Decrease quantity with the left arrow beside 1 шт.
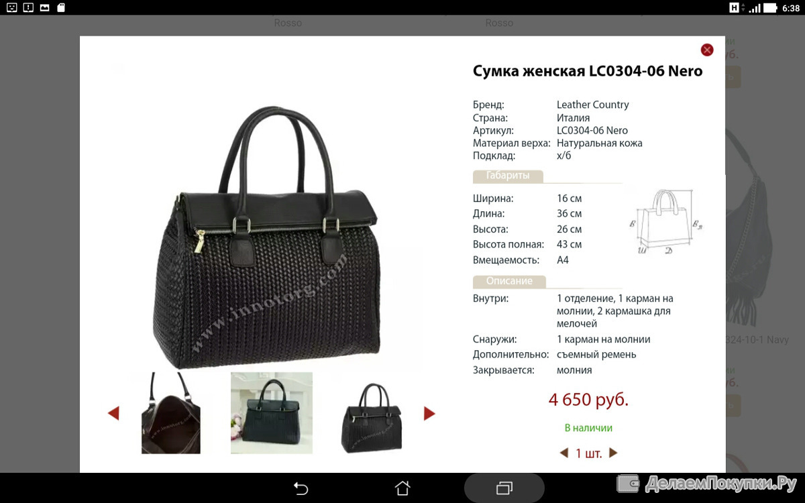Image resolution: width=805 pixels, height=503 pixels. 564,453
